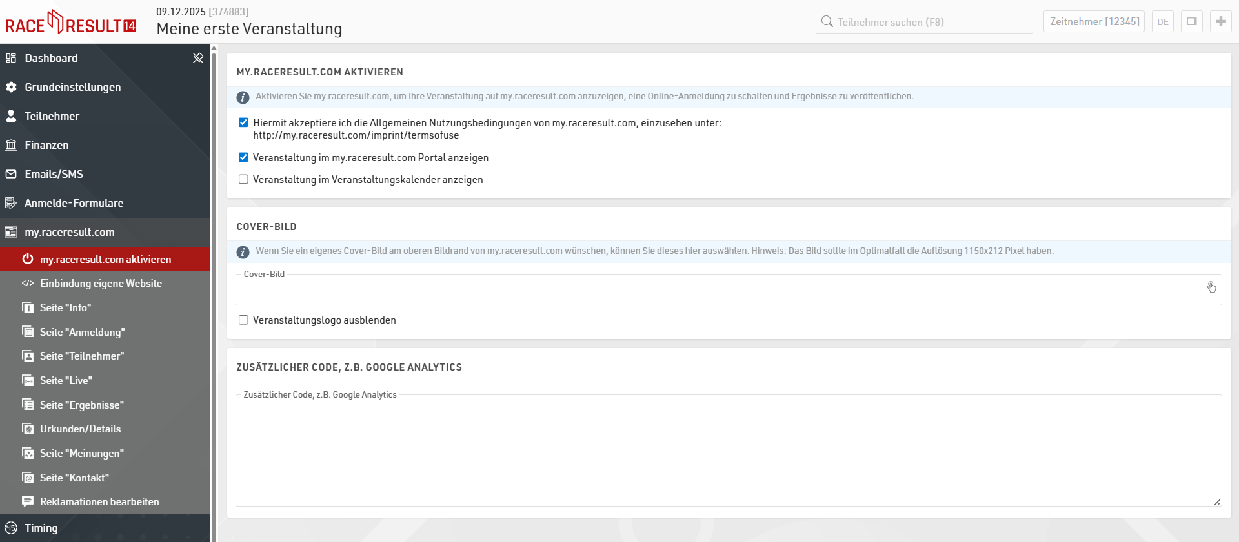Click the plus icon in top bar
The image size is (1239, 542).
click(1220, 21)
